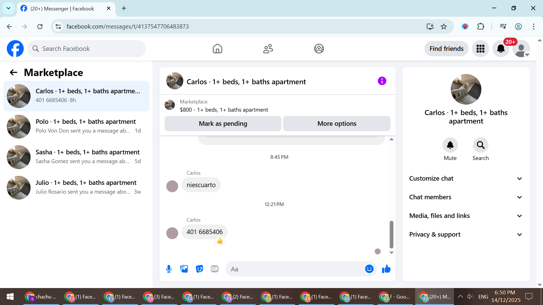This screenshot has height=305, width=543.
Task: Focus the Aa message input field
Action: 296,269
